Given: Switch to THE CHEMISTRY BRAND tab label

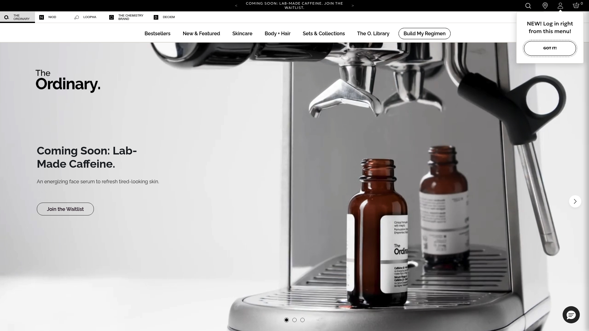Looking at the screenshot, I should (x=131, y=17).
